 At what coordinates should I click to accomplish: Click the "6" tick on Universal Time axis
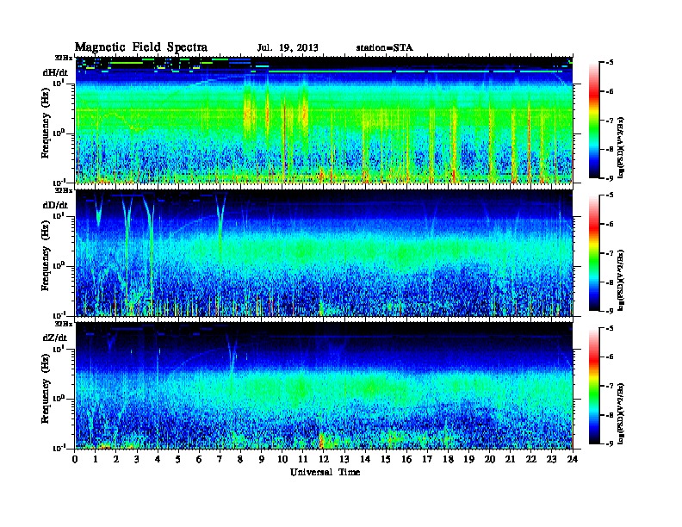point(199,459)
